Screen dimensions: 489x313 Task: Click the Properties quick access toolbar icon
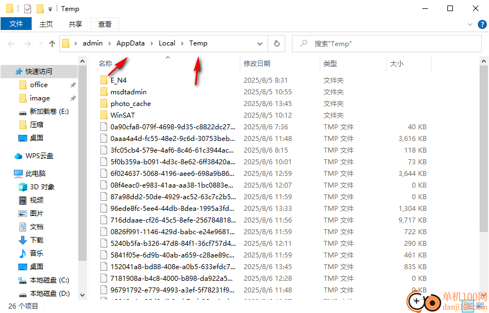pos(27,9)
